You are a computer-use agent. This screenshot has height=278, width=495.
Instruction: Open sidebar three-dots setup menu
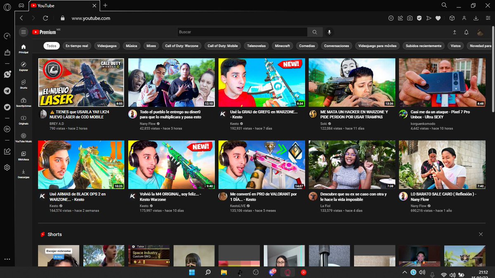[7, 259]
